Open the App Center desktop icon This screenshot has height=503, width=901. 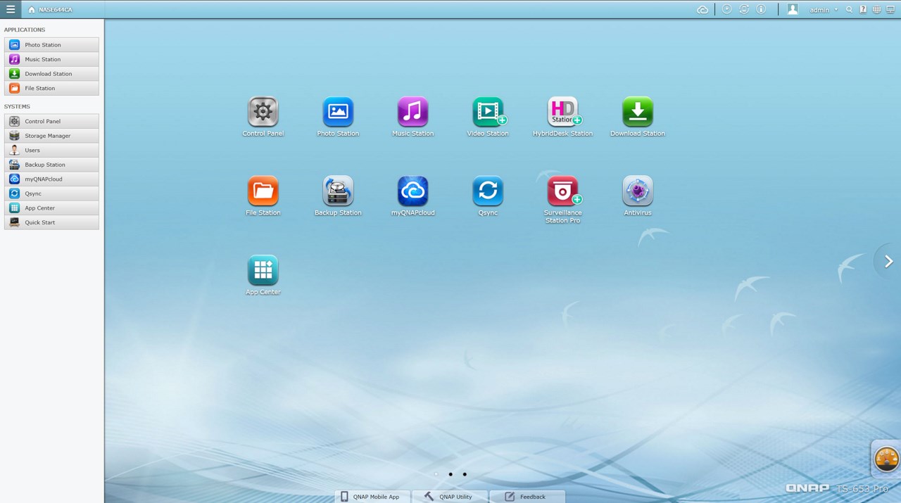263,270
